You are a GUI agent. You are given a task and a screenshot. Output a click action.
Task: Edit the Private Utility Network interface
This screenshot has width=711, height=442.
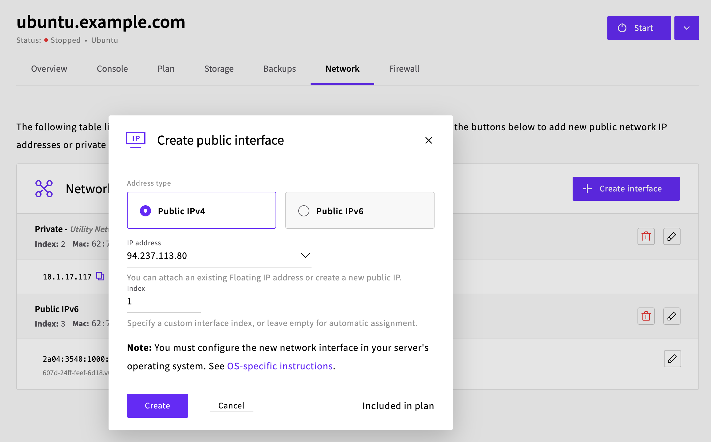tap(672, 236)
